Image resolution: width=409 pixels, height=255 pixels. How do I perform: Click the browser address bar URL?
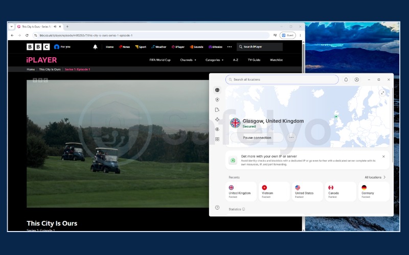(x=86, y=35)
